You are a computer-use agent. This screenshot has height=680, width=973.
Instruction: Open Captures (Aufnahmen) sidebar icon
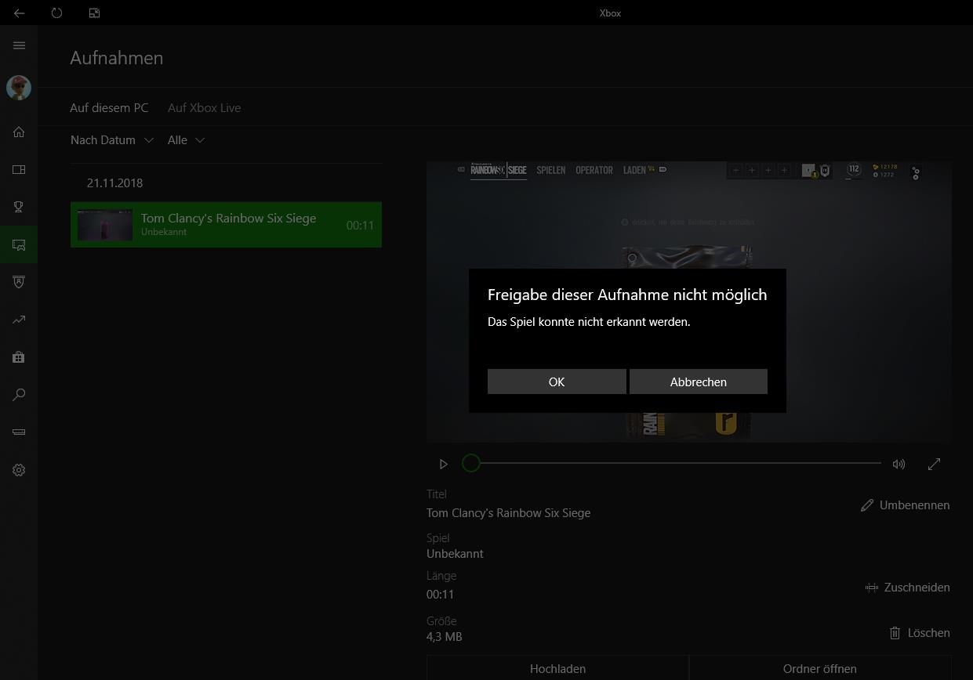click(19, 244)
